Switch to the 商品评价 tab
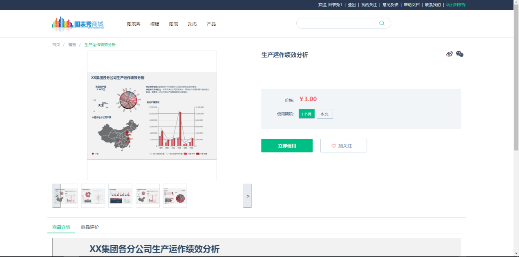 point(90,227)
